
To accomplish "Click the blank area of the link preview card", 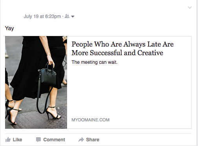I will coord(129,91).
